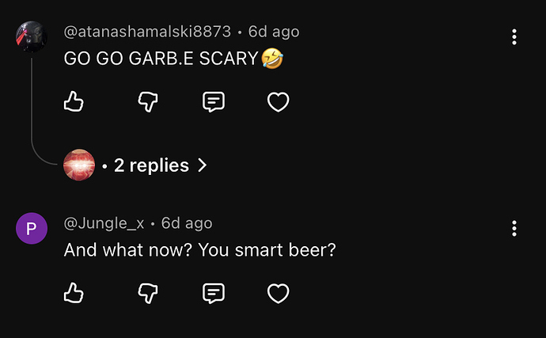
Task: Click the 6d ago timestamp of @atanashamalski8873
Action: [x=274, y=32]
